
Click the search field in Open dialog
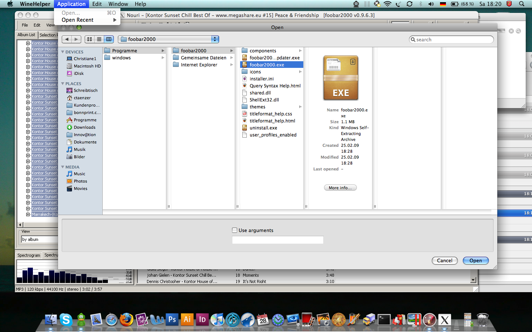tap(451, 39)
